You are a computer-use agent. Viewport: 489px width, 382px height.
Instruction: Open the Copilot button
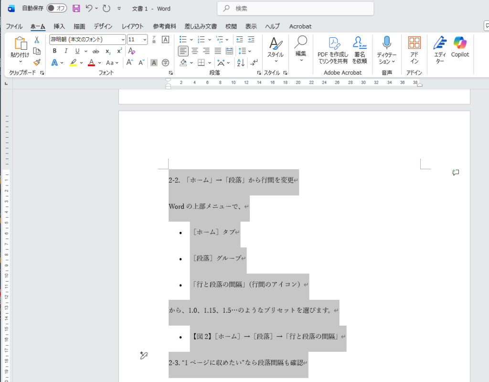click(460, 47)
